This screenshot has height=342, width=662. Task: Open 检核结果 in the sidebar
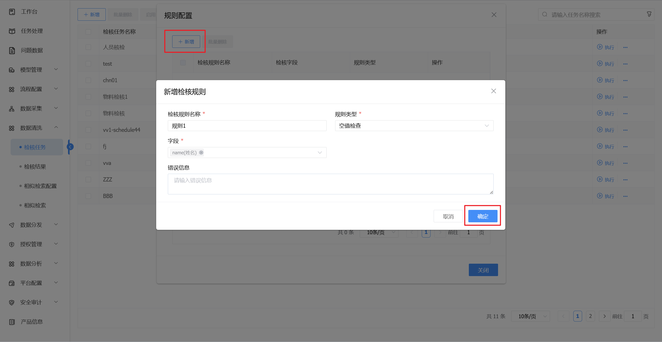pos(35,167)
